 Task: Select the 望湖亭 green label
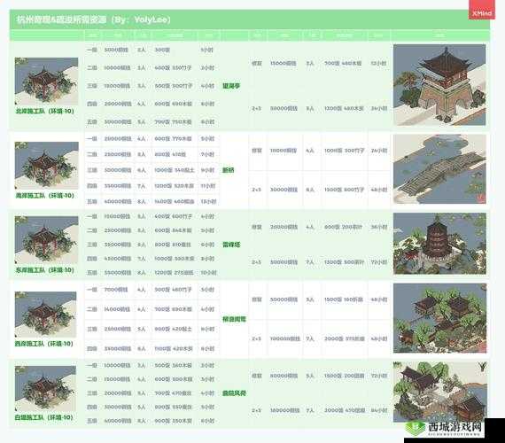click(x=231, y=86)
